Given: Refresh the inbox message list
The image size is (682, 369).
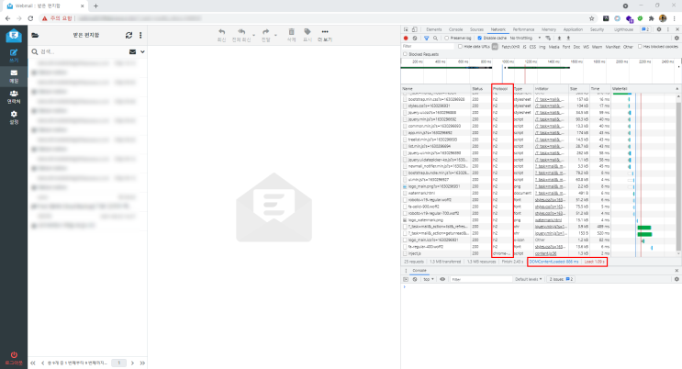Looking at the screenshot, I should (129, 35).
